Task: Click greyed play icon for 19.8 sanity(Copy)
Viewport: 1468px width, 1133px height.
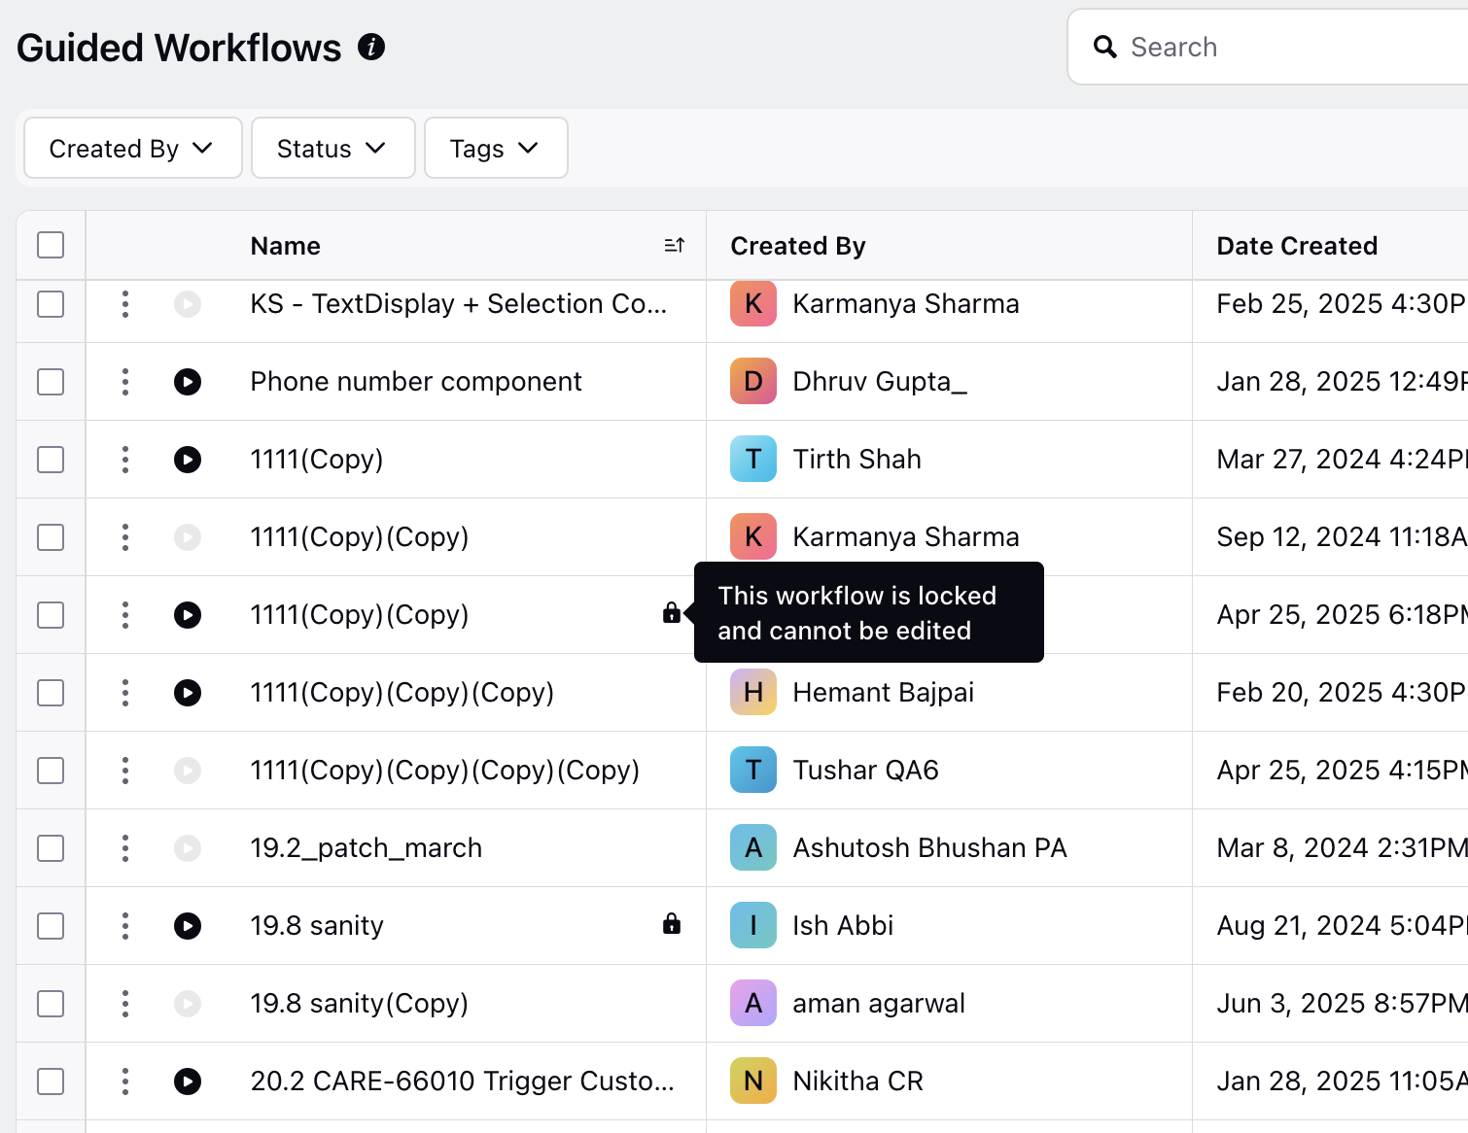Action: [188, 1004]
